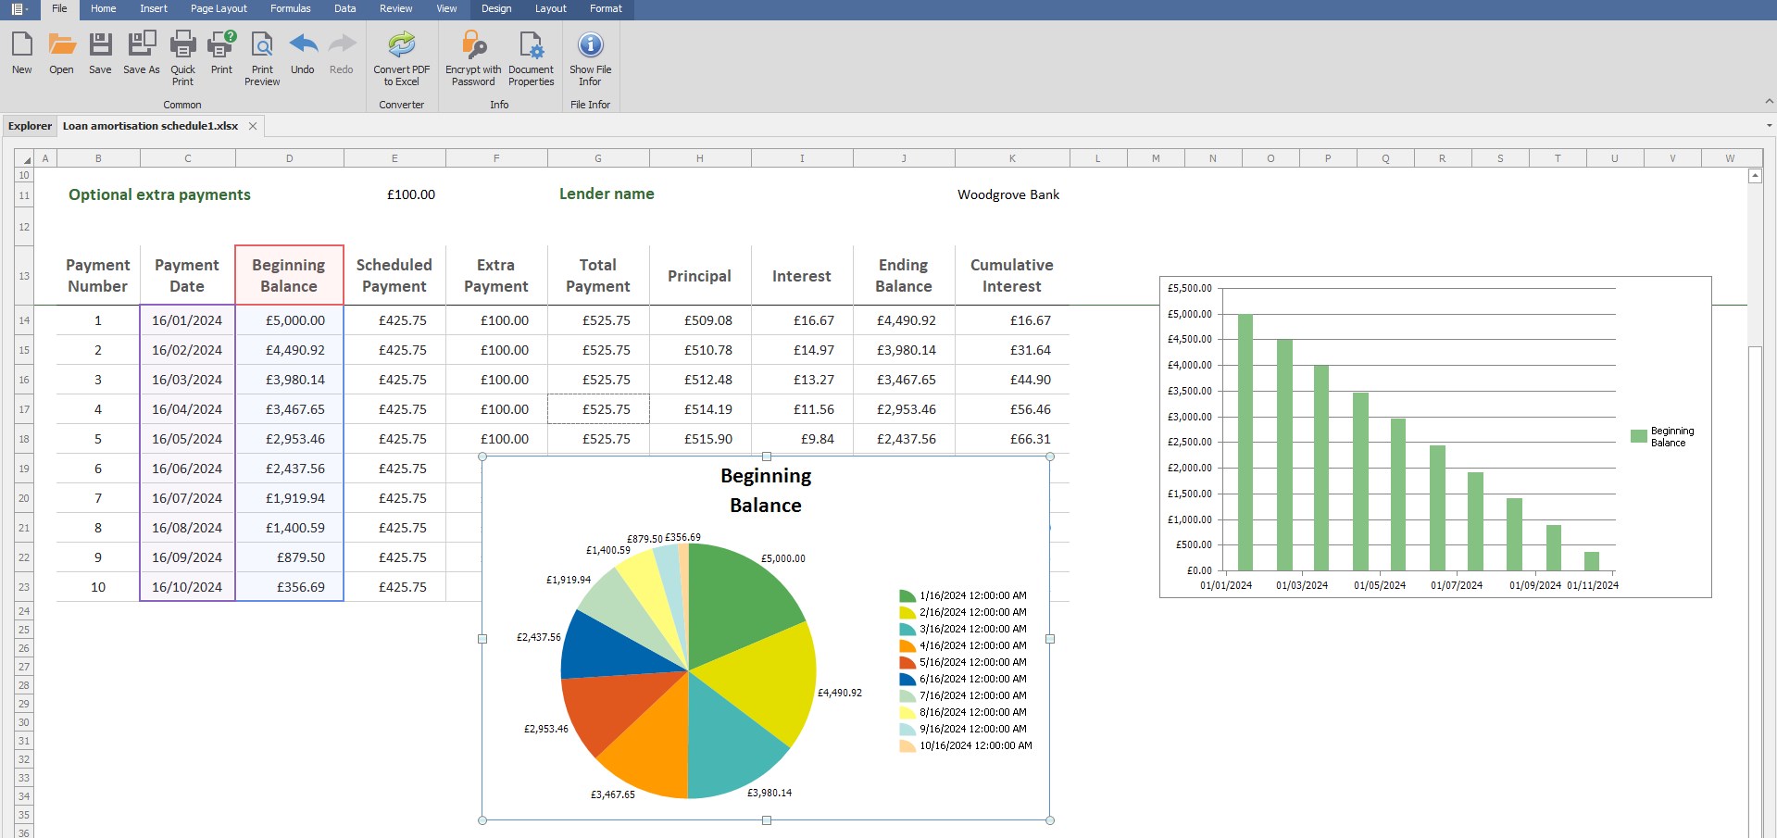Select the Explorer tab
The image size is (1777, 838).
(x=30, y=126)
